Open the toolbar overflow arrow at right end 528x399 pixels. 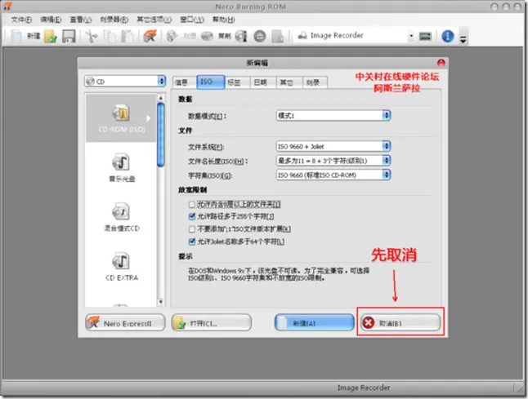(463, 38)
